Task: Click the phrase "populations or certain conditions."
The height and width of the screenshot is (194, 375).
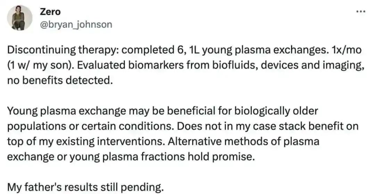Action: [x=90, y=126]
